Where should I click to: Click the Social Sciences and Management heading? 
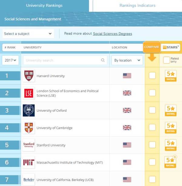click(33, 19)
